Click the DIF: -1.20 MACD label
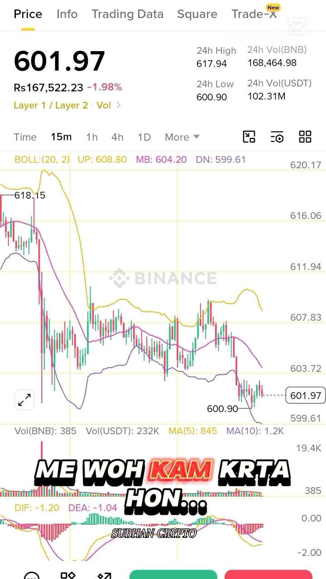Image resolution: width=326 pixels, height=579 pixels. (37, 508)
